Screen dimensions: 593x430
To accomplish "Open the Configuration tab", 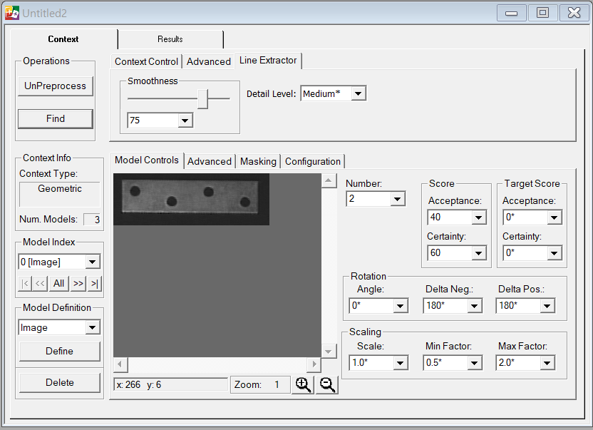I will point(313,162).
